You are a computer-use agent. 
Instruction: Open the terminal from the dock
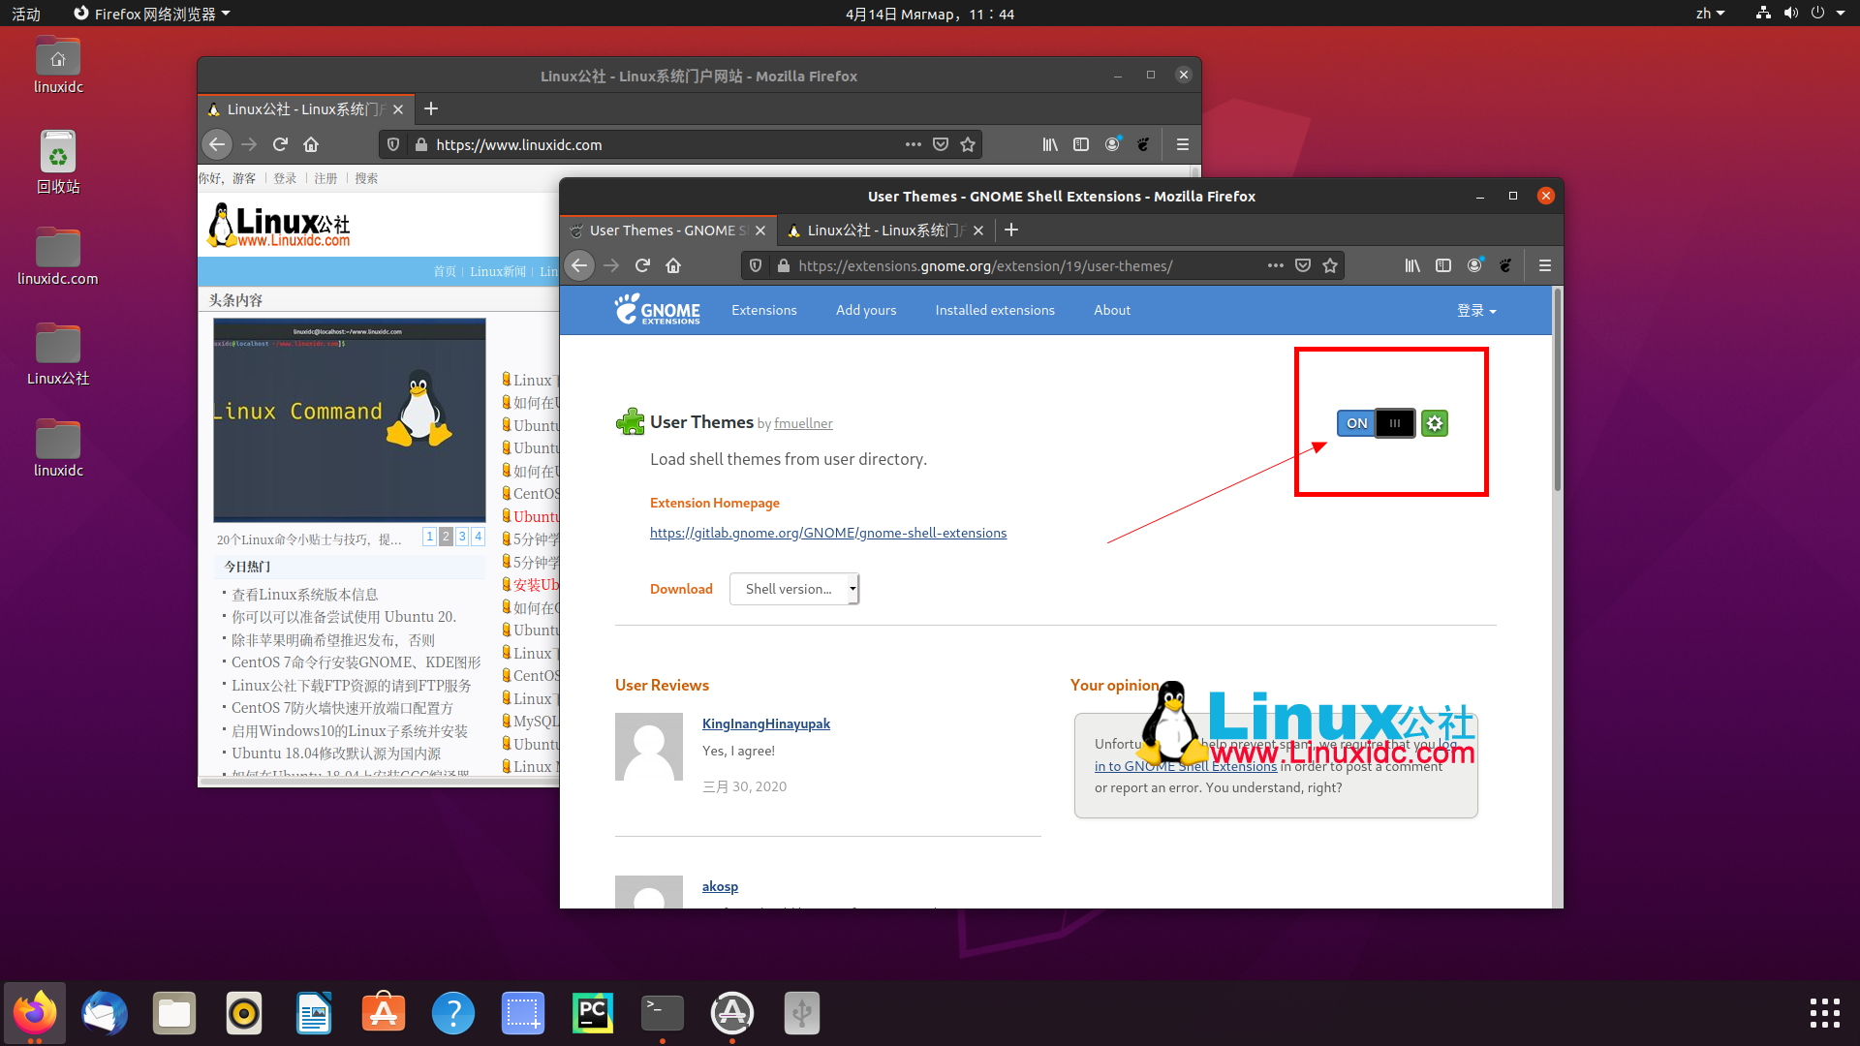click(x=662, y=1013)
